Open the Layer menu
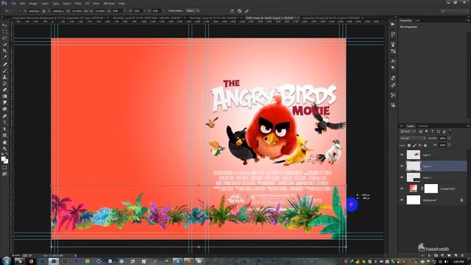This screenshot has height=265, width=471. pyautogui.click(x=45, y=3)
